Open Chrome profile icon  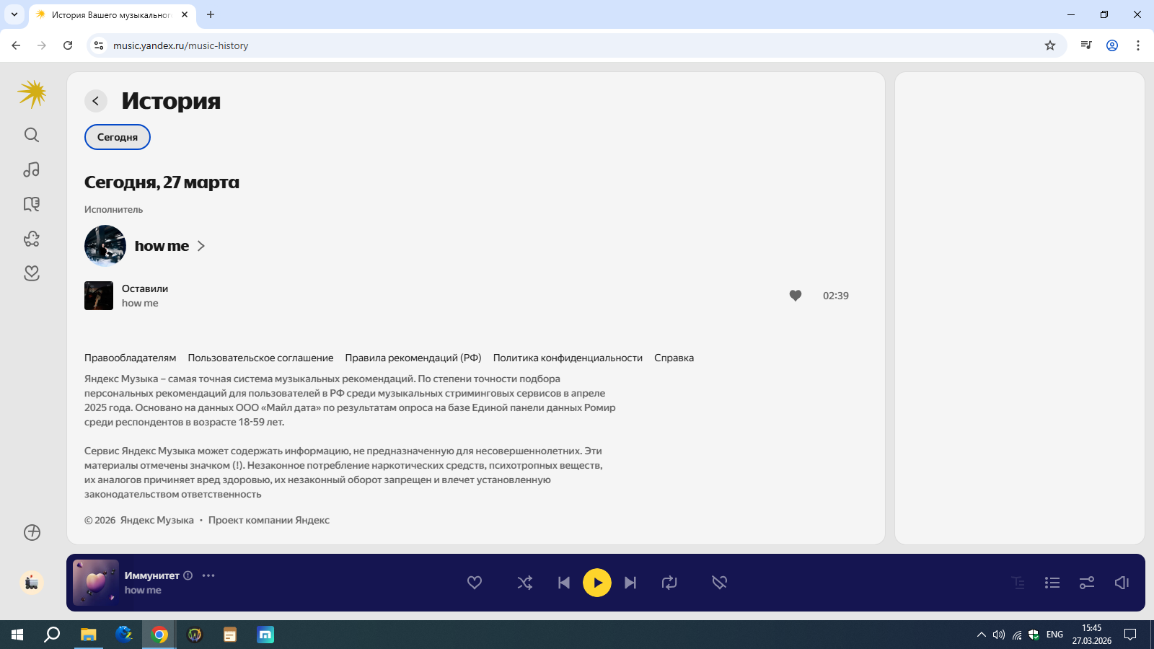click(1112, 45)
